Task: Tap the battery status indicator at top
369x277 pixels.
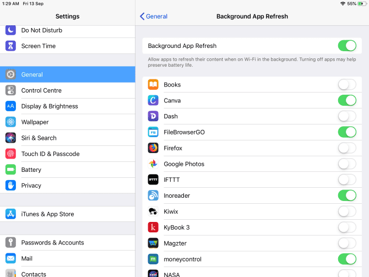Action: 362,3
